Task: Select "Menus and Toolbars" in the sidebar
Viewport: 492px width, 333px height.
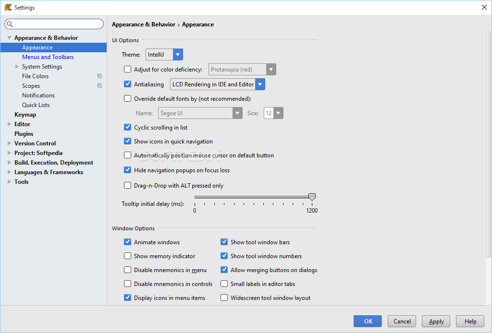Action: 48,57
